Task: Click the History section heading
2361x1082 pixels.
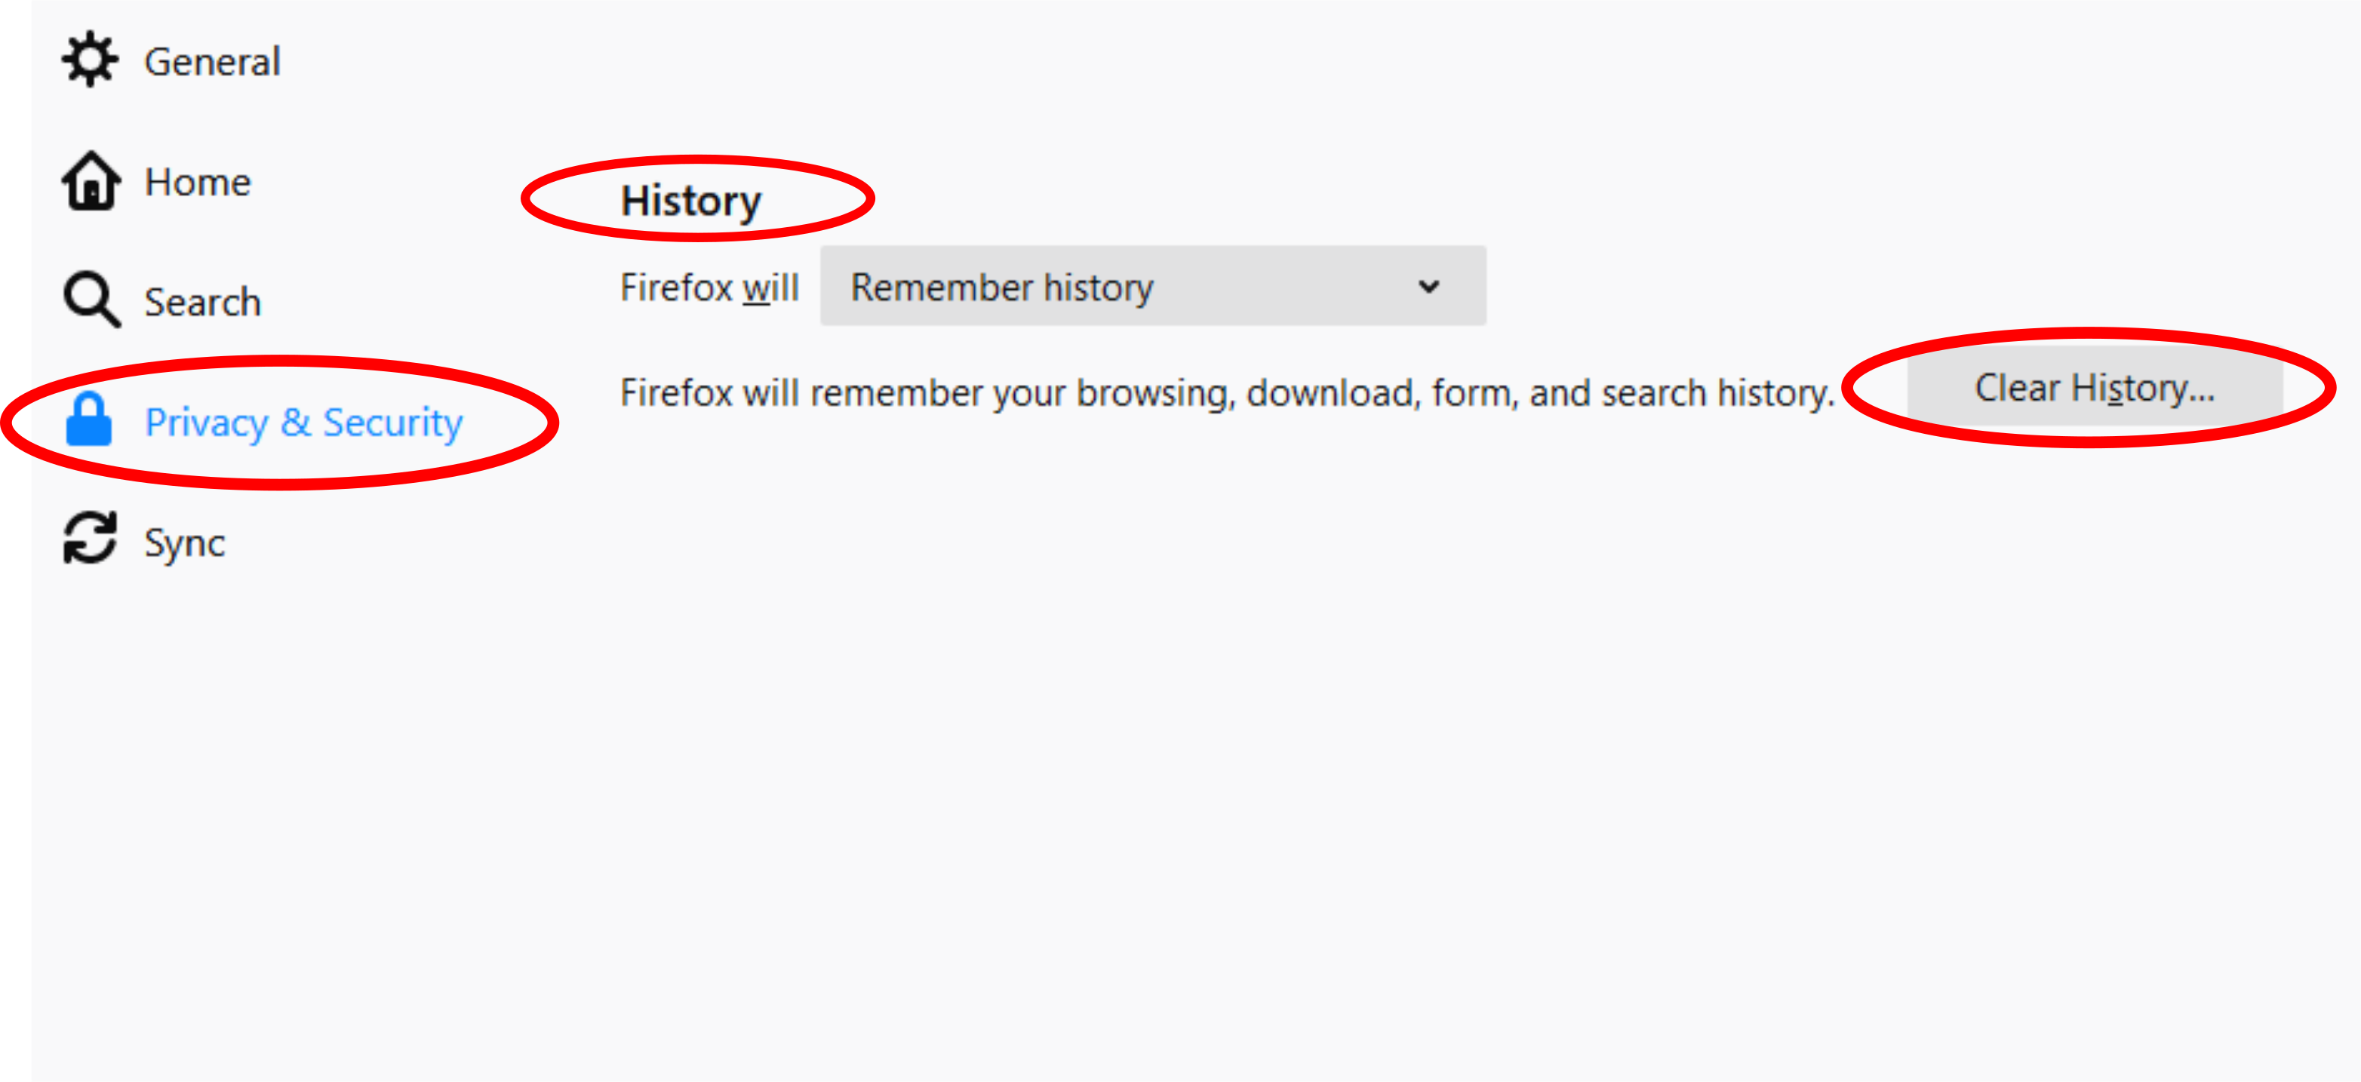Action: (x=690, y=201)
